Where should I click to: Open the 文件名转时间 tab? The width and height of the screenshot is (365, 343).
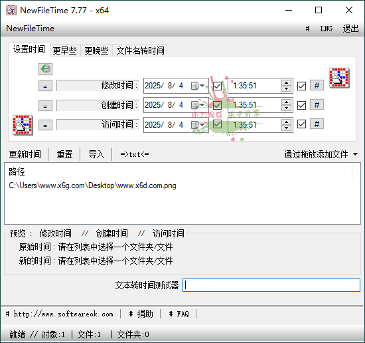coord(140,51)
